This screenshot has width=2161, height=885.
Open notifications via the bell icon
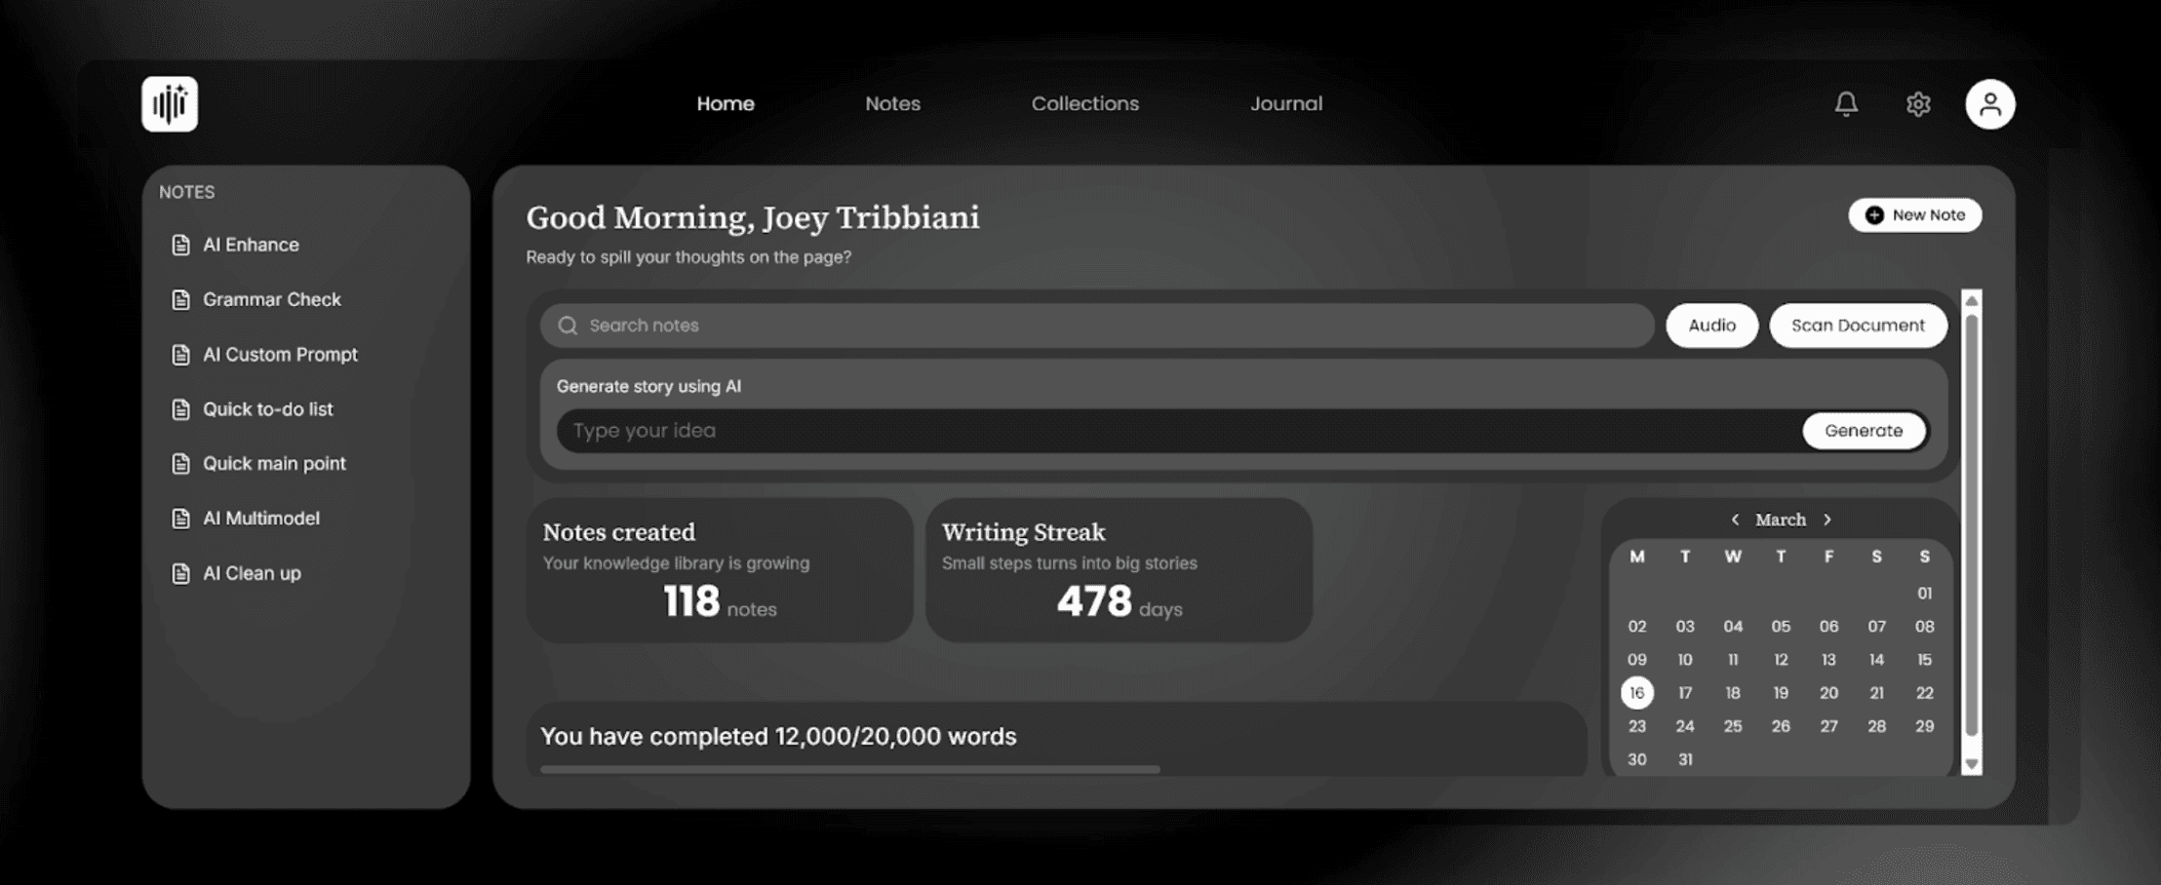[x=1846, y=104]
